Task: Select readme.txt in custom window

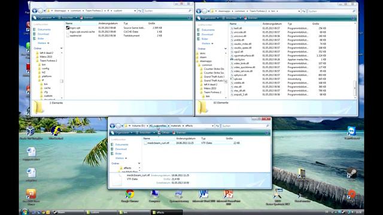Action: [75, 36]
